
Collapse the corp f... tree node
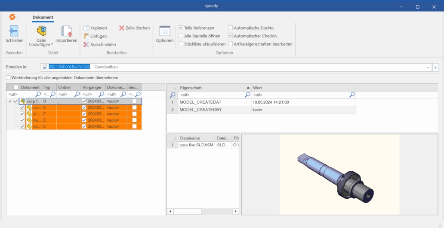click(9, 101)
